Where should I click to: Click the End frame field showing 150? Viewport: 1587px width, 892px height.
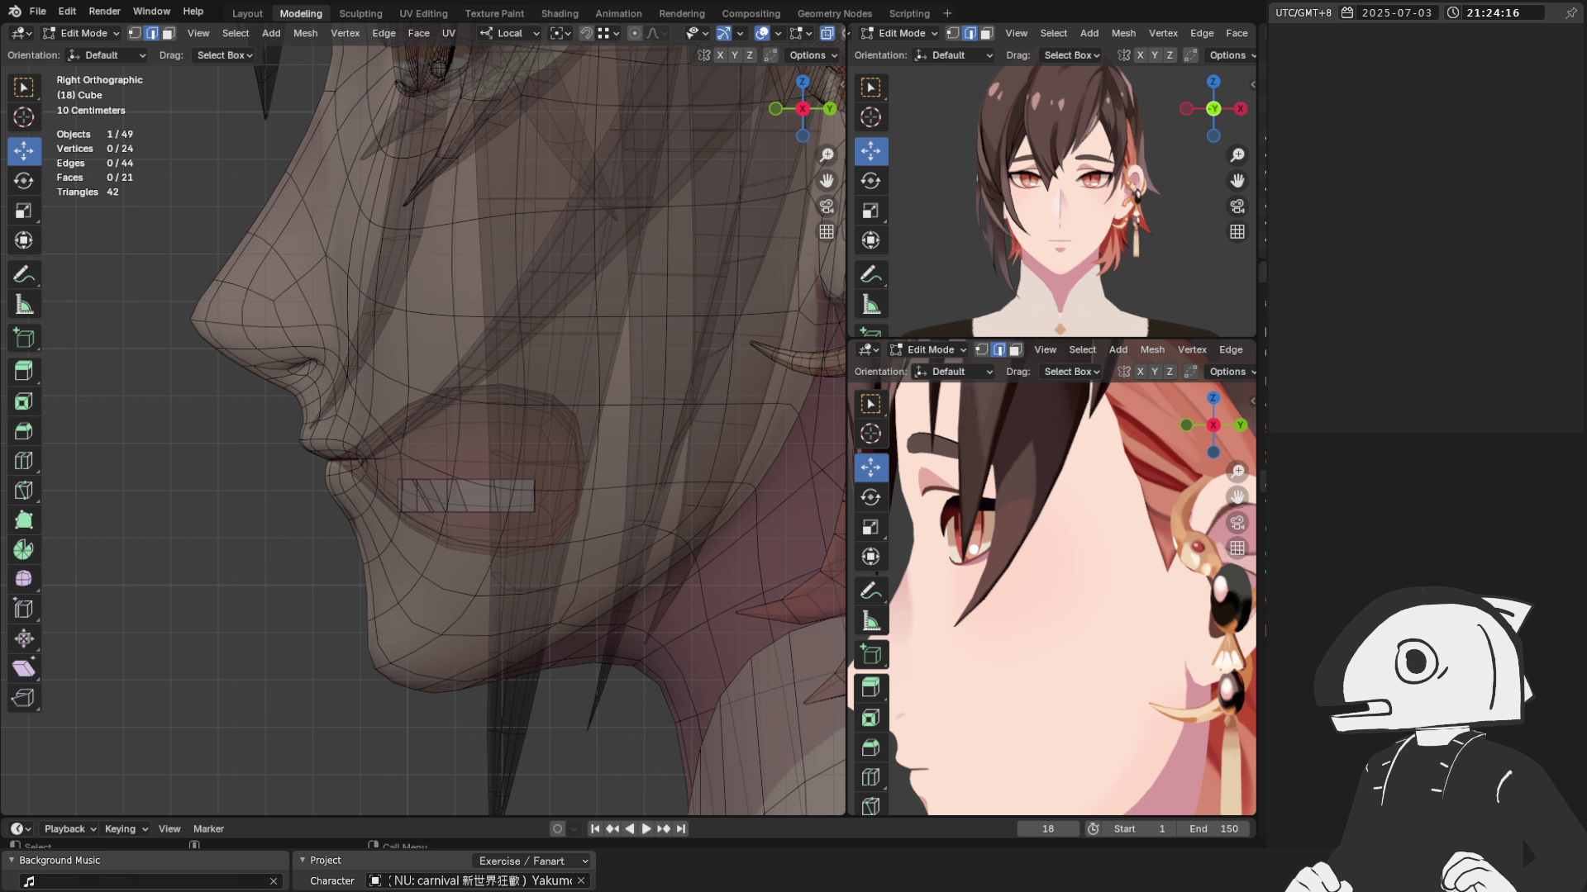[1214, 829]
